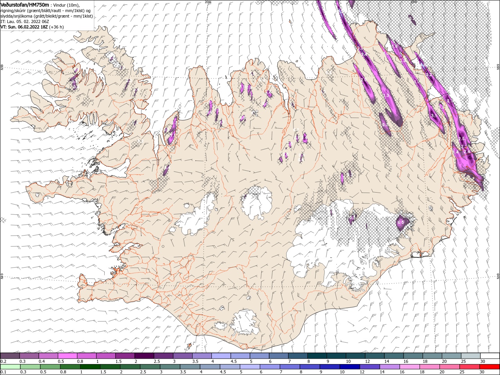Click the '3.1' precipitation value on the map
The width and height of the screenshot is (500, 375).
pyautogui.click(x=434, y=116)
